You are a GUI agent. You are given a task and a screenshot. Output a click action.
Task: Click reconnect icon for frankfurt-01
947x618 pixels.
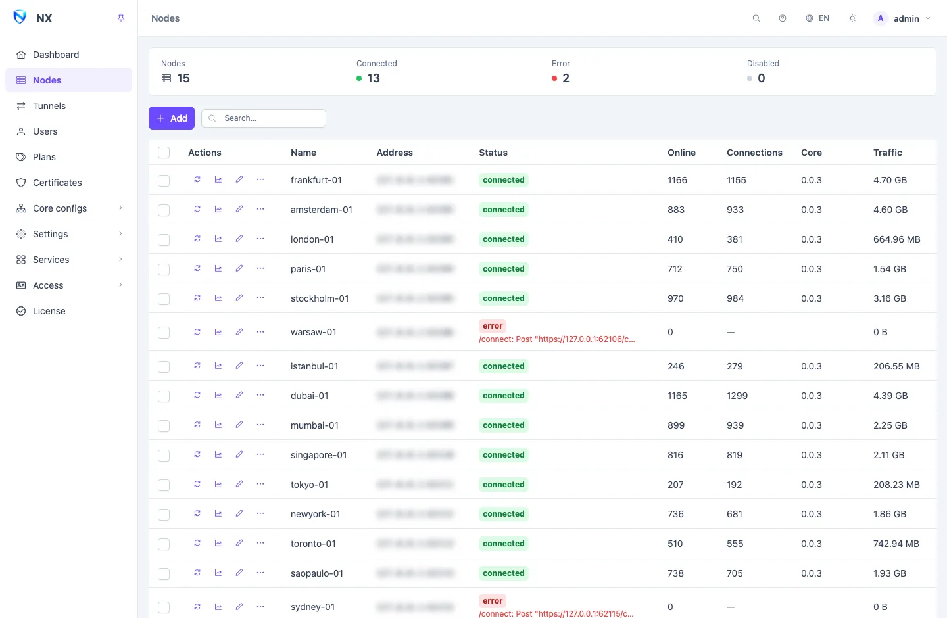click(x=197, y=179)
